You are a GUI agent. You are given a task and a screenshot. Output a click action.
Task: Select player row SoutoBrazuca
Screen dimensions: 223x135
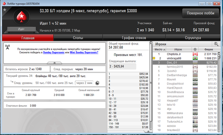click(x=185, y=92)
